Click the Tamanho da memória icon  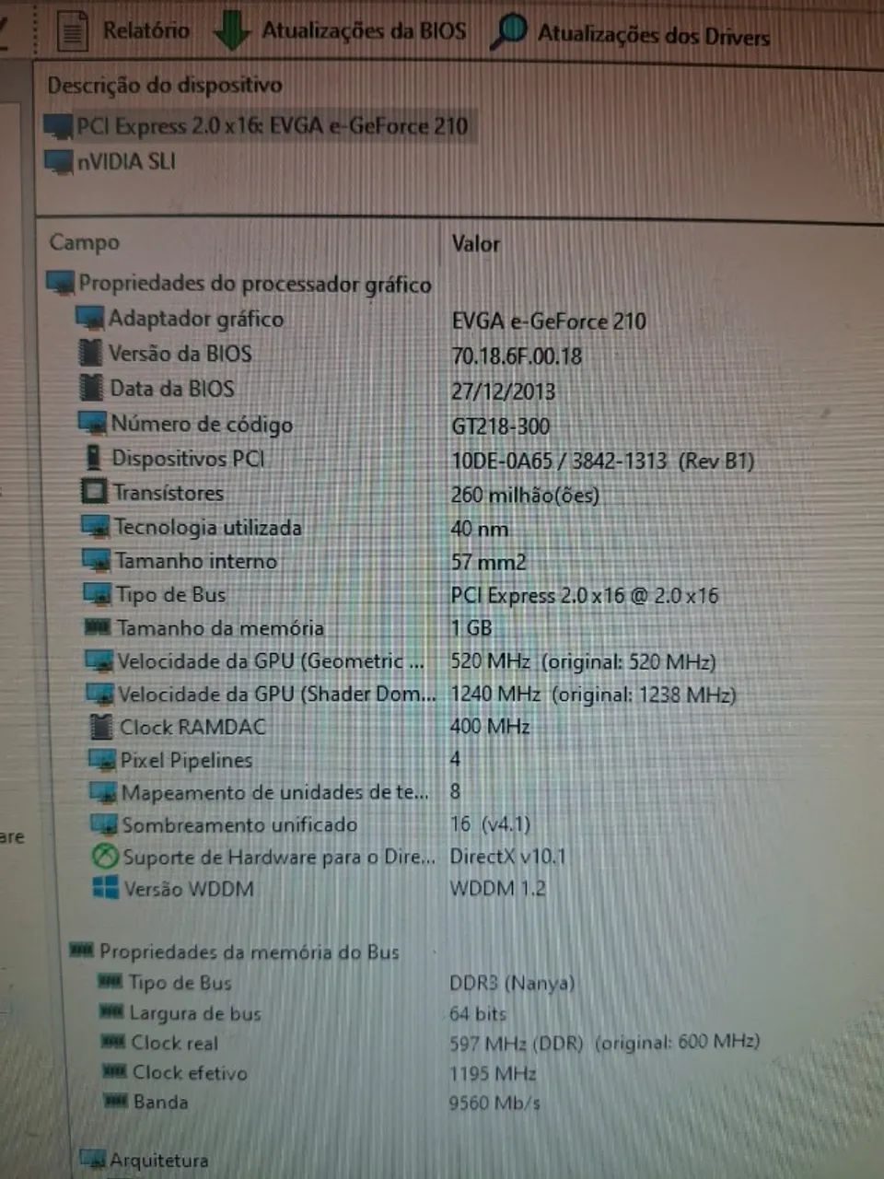[x=97, y=627]
